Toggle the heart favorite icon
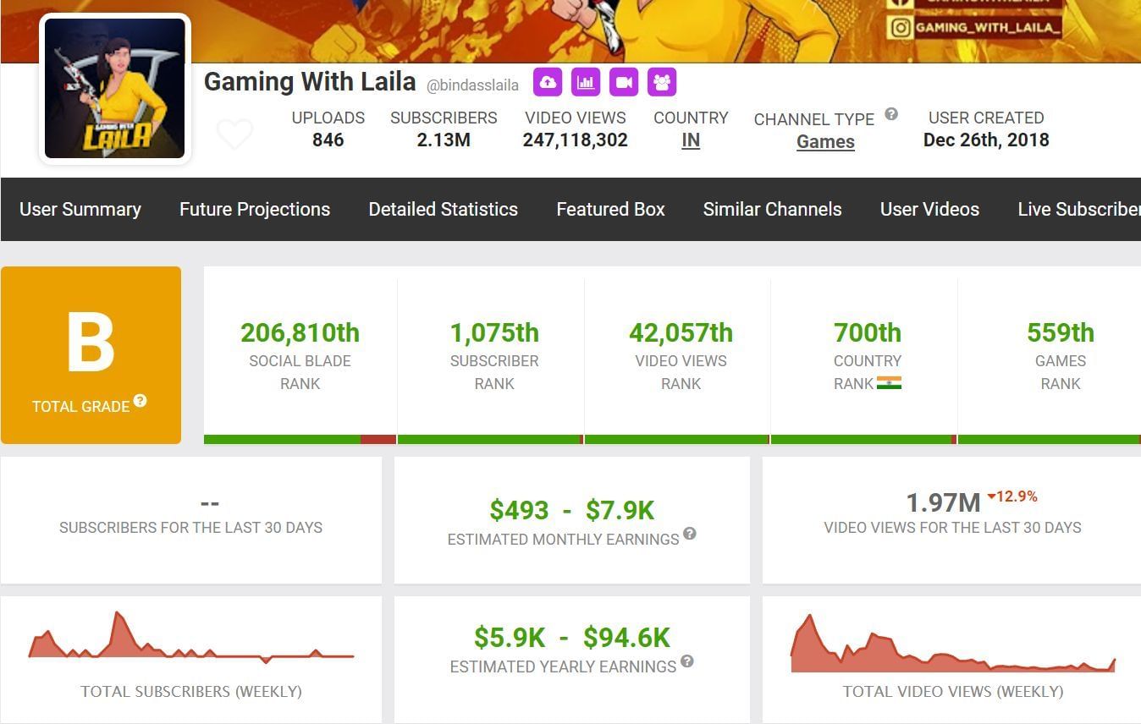Image resolution: width=1141 pixels, height=724 pixels. [x=234, y=134]
